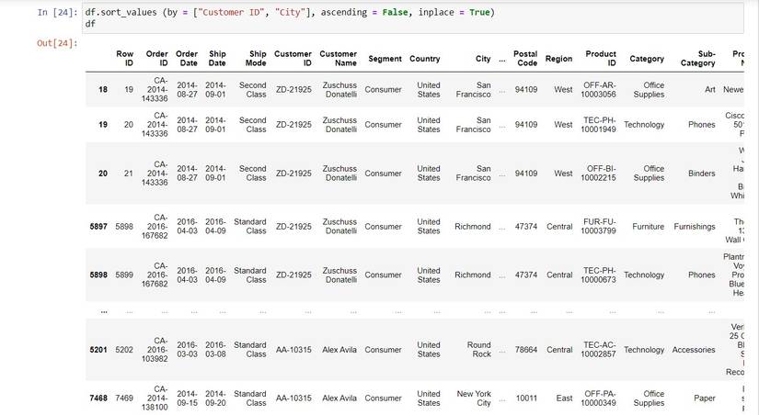Click postal code 78664
The width and height of the screenshot is (759, 415).
(526, 350)
